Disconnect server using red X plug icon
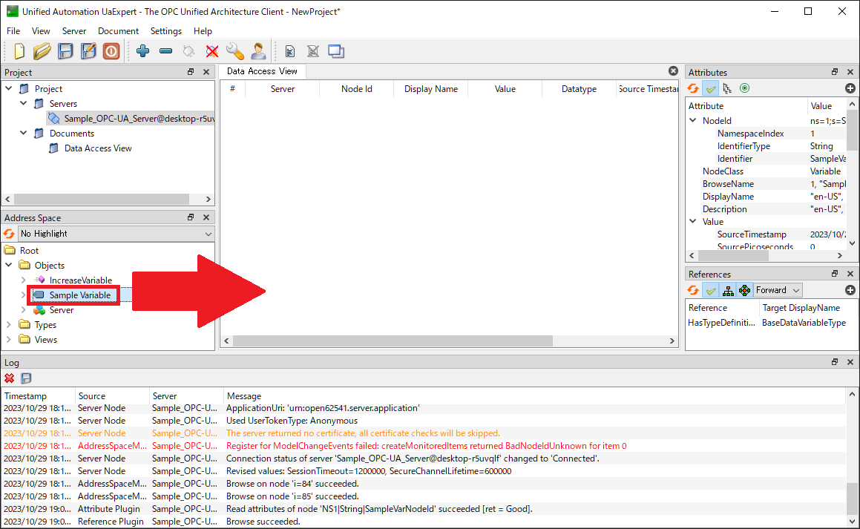This screenshot has width=860, height=529. pos(212,51)
